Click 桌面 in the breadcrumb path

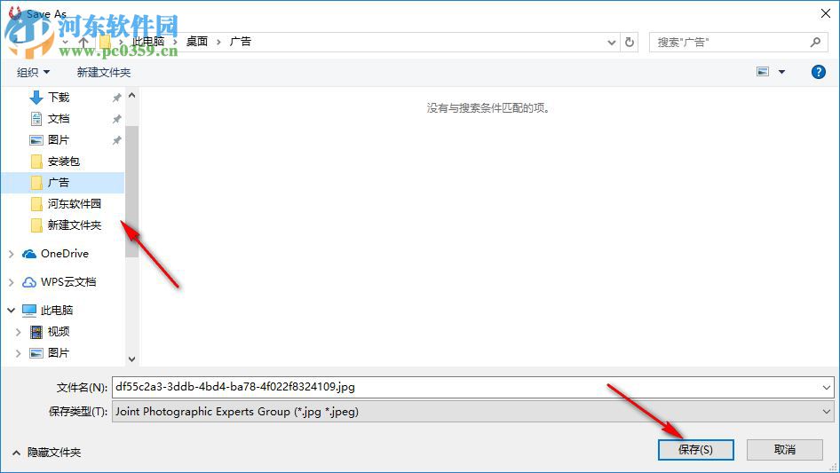(x=196, y=41)
